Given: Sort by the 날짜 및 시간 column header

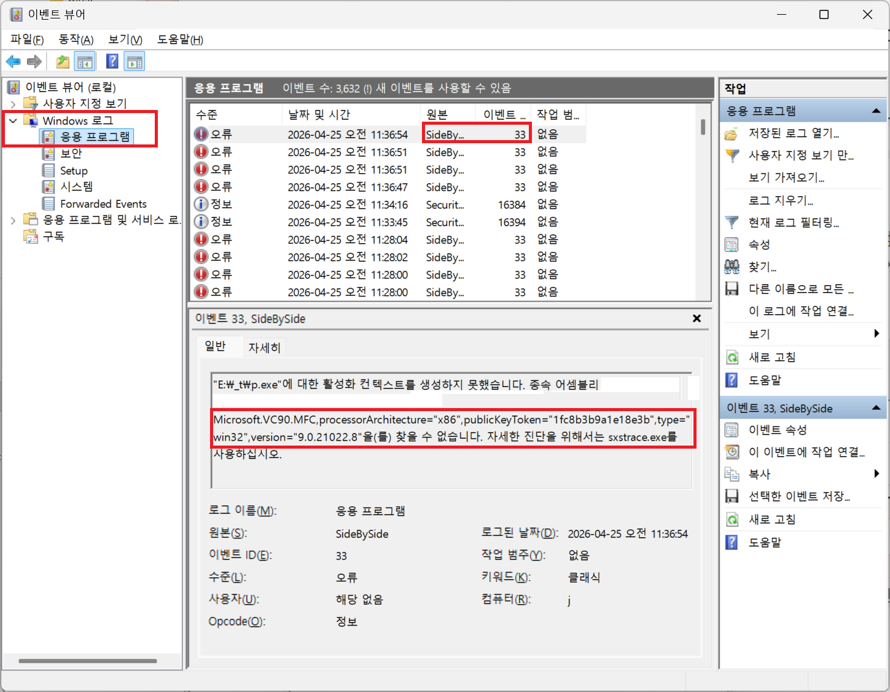Looking at the screenshot, I should [x=351, y=114].
